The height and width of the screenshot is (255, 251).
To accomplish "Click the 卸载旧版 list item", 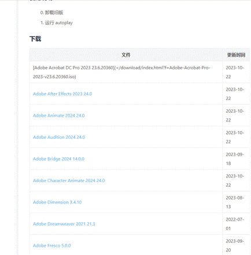I will [52, 13].
